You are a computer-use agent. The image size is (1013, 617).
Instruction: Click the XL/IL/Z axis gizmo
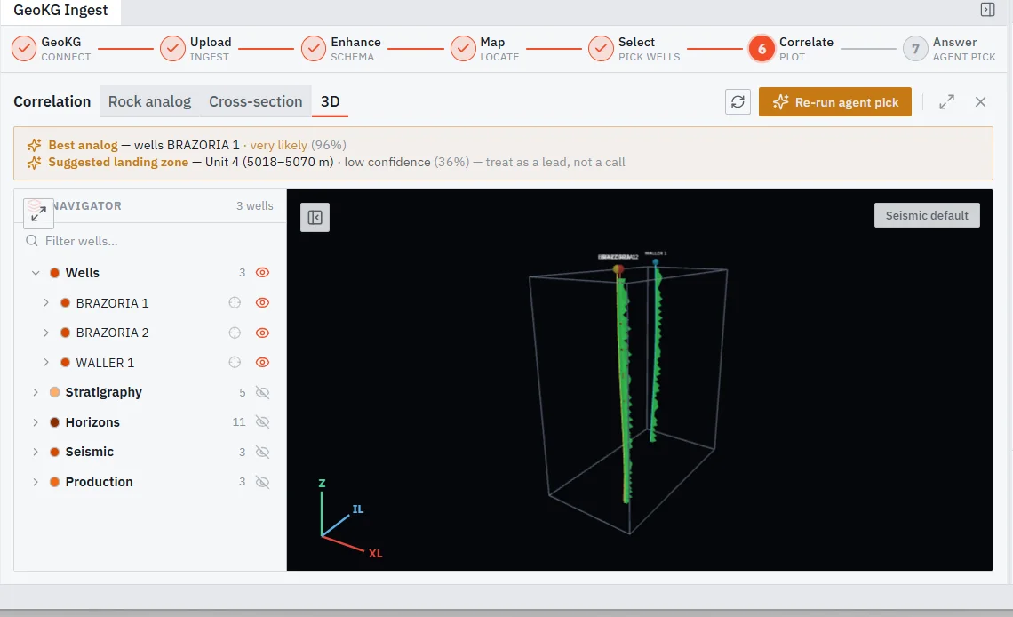(349, 518)
